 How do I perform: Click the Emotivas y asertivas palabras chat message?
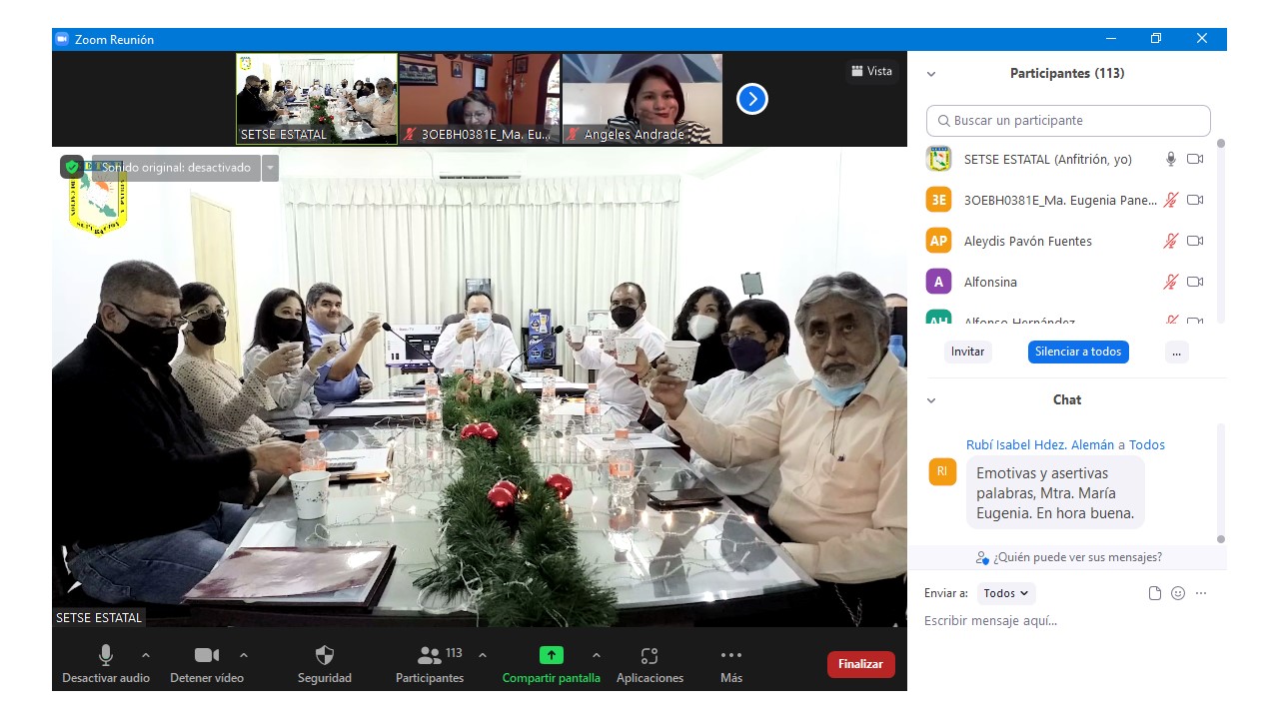1055,493
